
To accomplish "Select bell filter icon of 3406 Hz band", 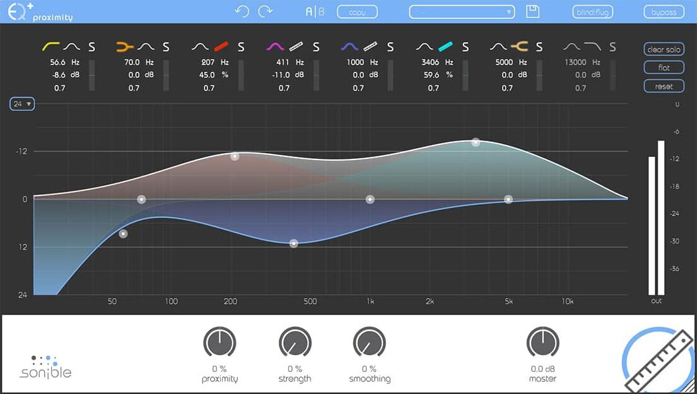I will 425,46.
